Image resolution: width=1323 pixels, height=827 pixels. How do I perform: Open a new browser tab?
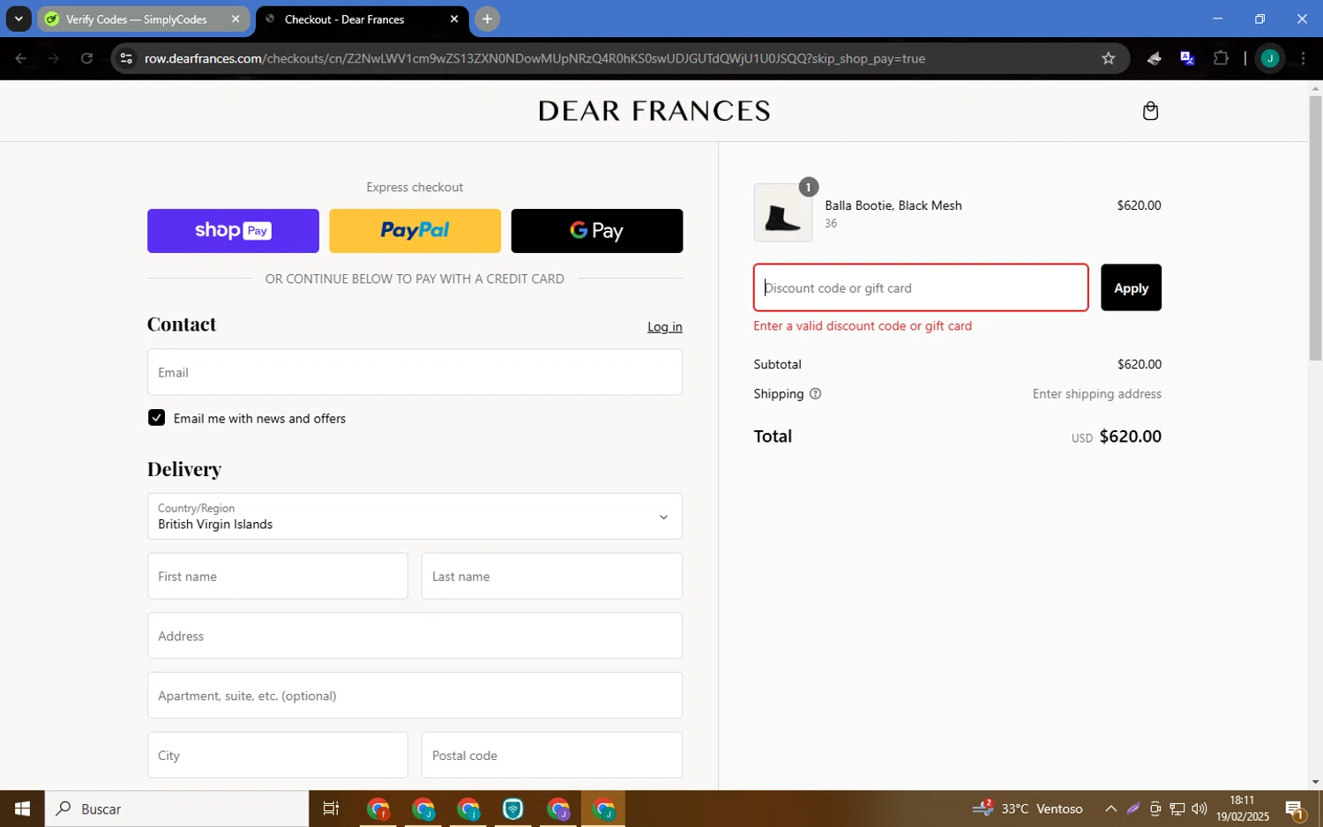[x=487, y=19]
